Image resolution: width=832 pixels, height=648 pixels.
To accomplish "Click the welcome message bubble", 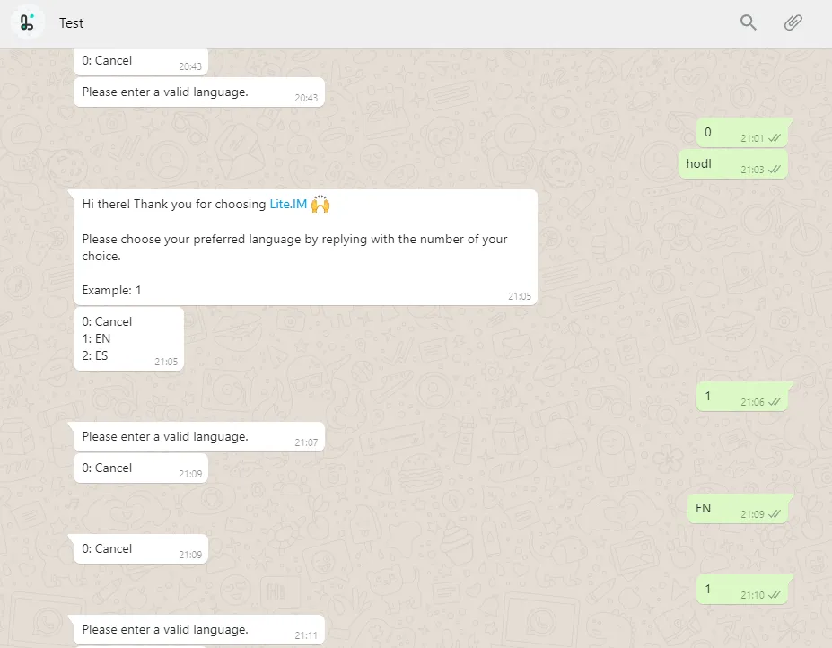I will click(x=306, y=248).
